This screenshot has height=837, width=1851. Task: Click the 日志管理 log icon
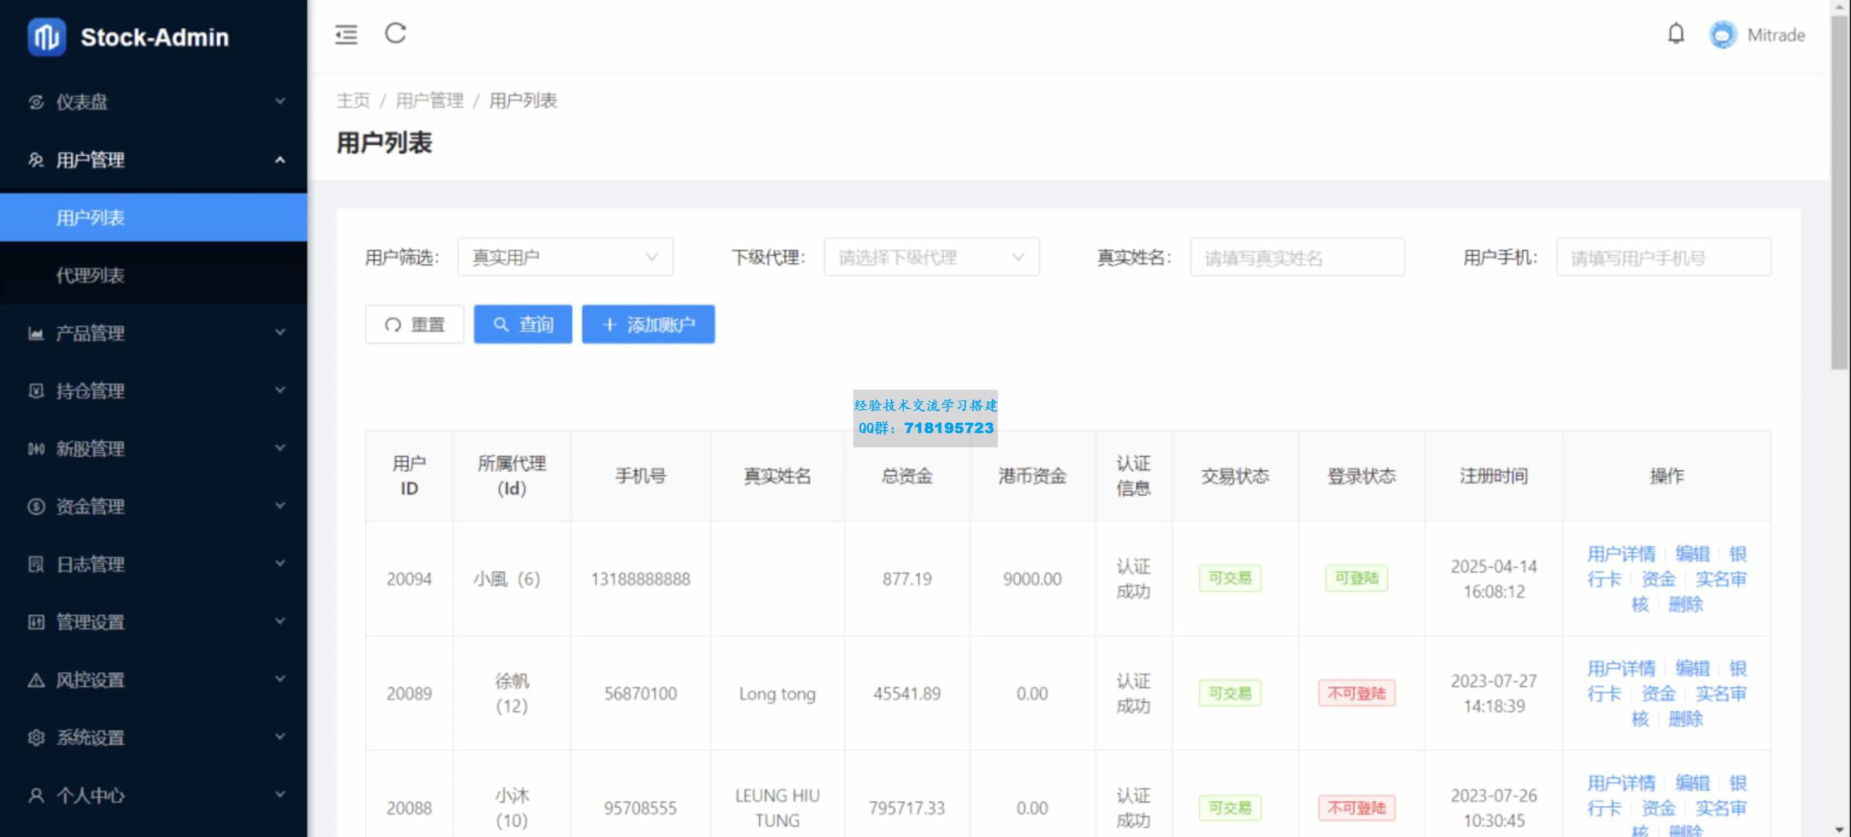click(36, 565)
